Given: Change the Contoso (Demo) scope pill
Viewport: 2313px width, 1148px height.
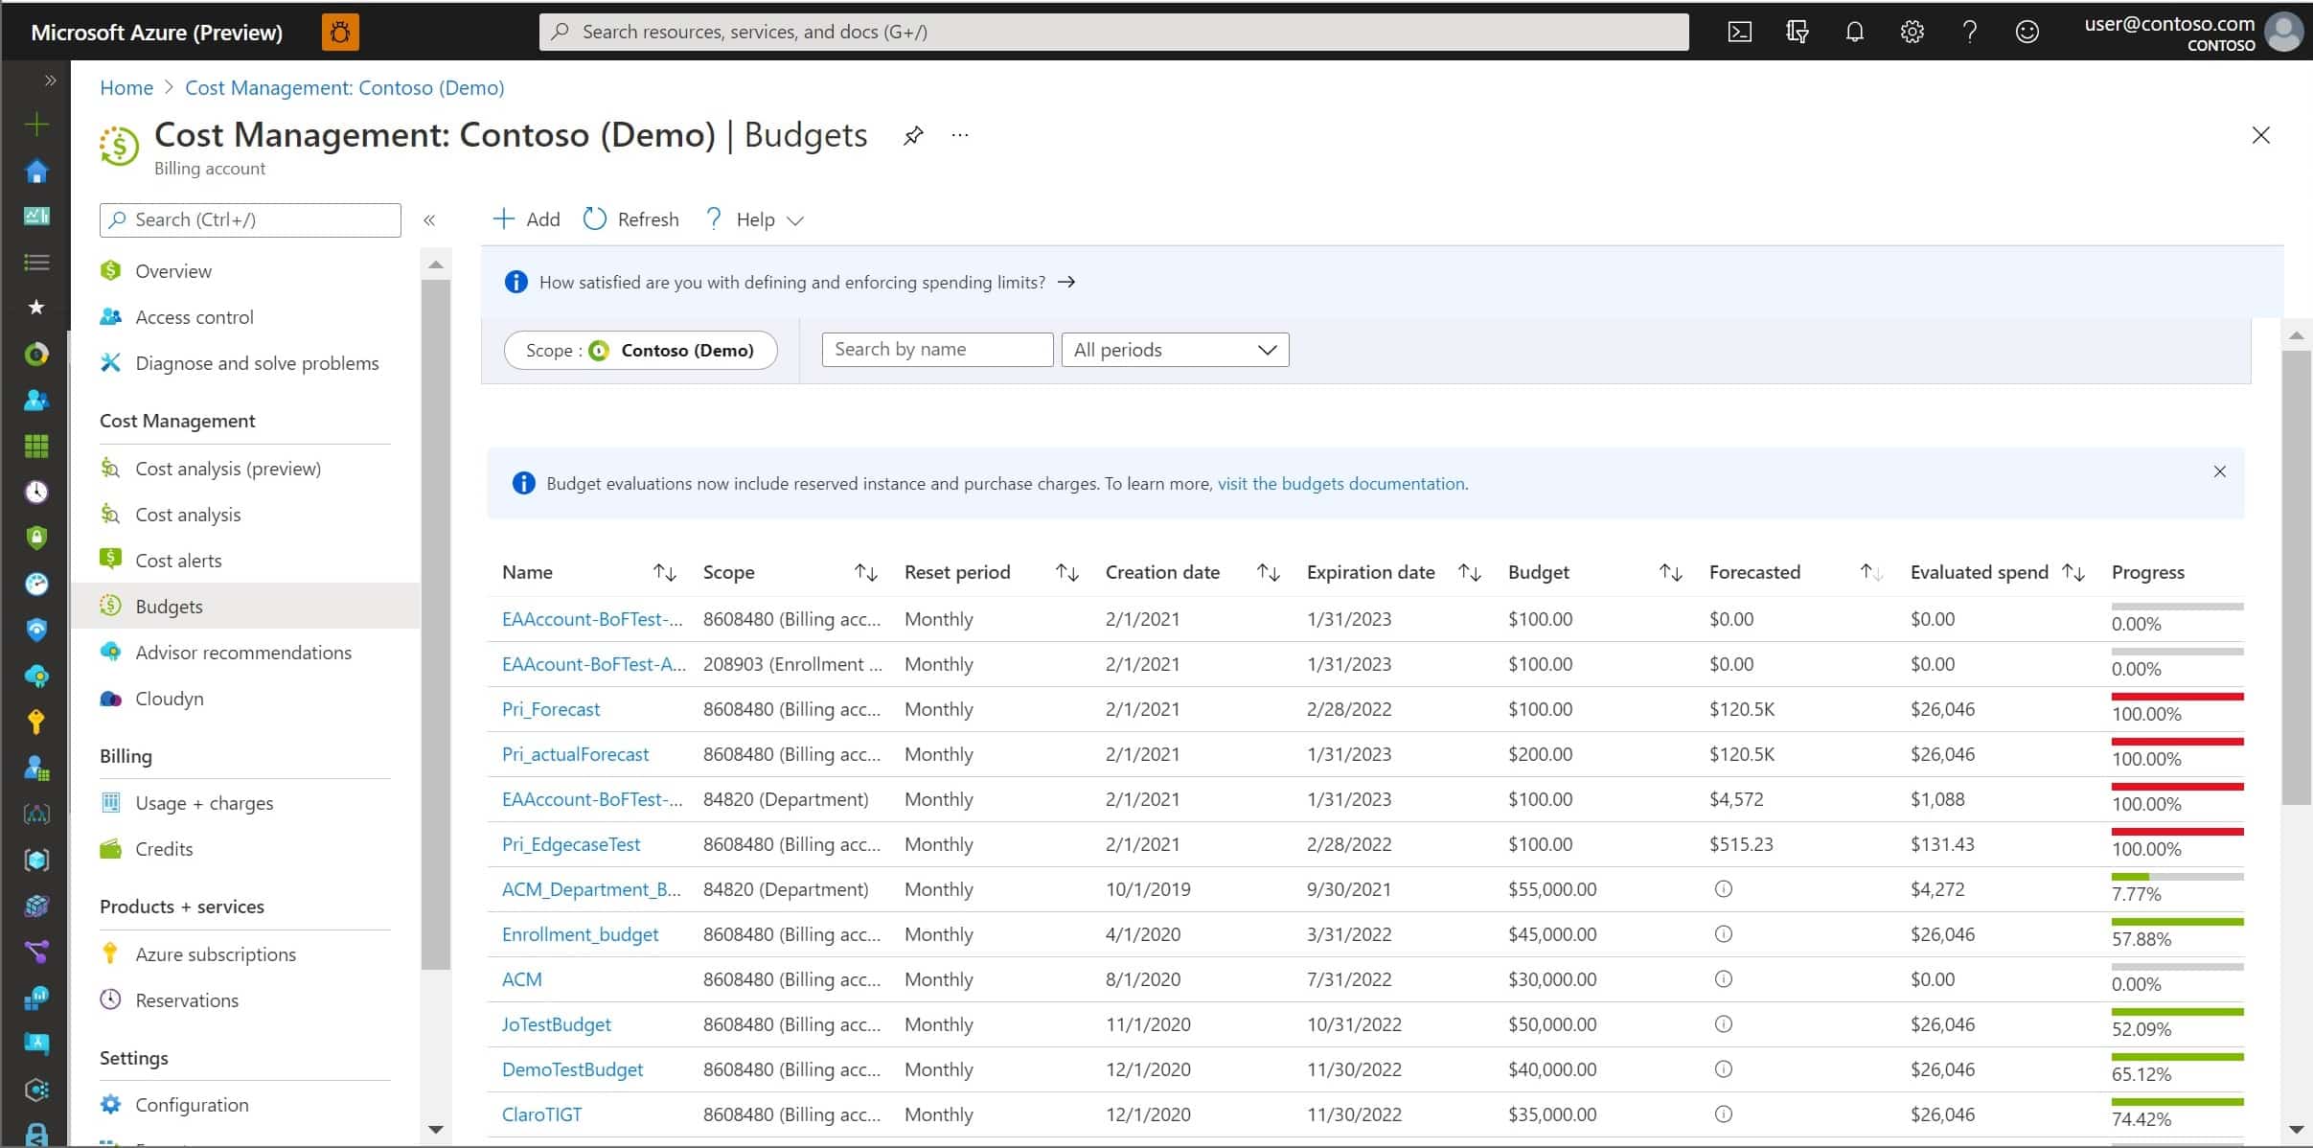Looking at the screenshot, I should click(640, 350).
